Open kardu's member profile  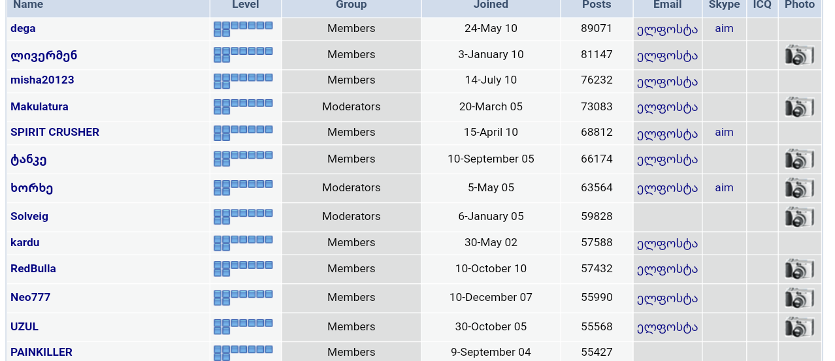[25, 243]
